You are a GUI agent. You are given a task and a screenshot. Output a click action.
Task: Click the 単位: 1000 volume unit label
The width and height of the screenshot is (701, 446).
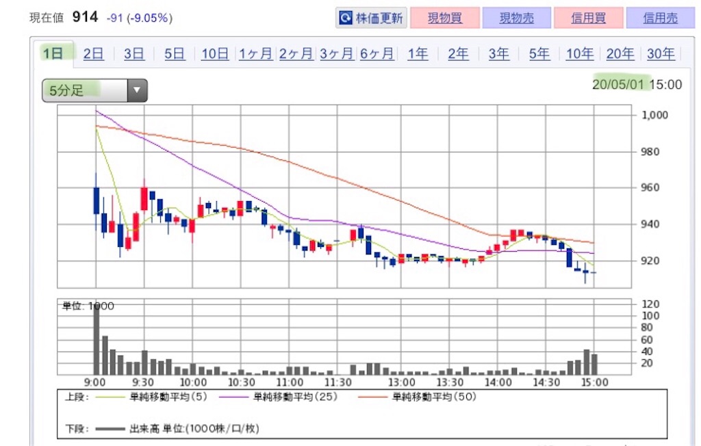pos(88,306)
